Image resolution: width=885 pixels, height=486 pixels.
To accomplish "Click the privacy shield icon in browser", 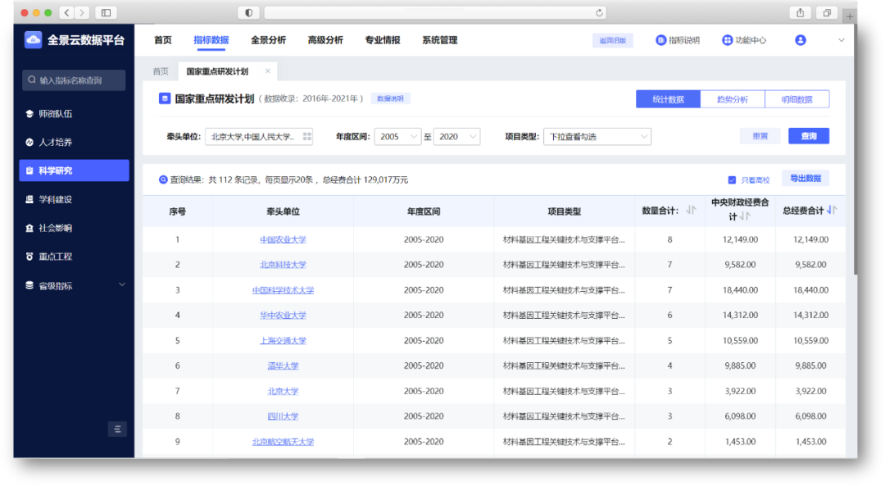I will click(249, 12).
